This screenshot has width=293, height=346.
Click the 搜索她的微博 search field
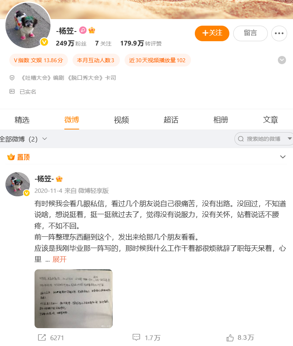[x=264, y=139]
